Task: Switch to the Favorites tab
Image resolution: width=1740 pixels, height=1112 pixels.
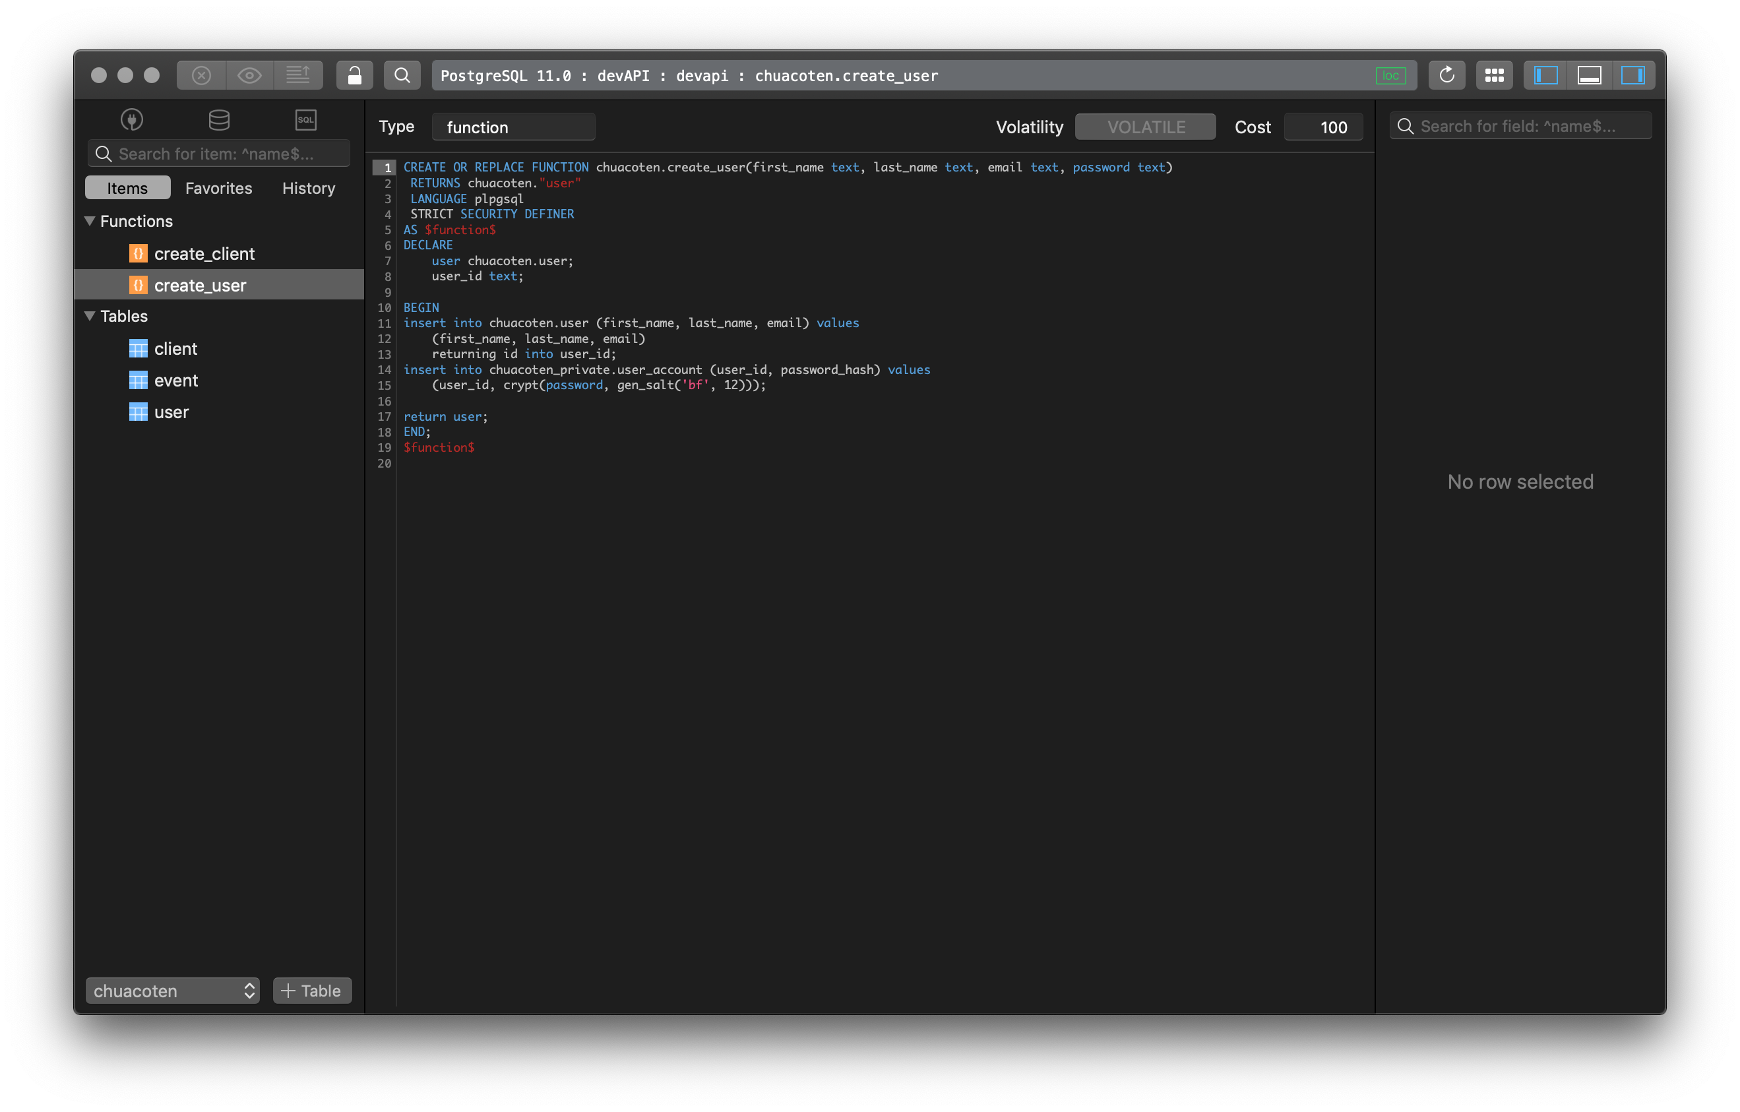Action: tap(218, 188)
